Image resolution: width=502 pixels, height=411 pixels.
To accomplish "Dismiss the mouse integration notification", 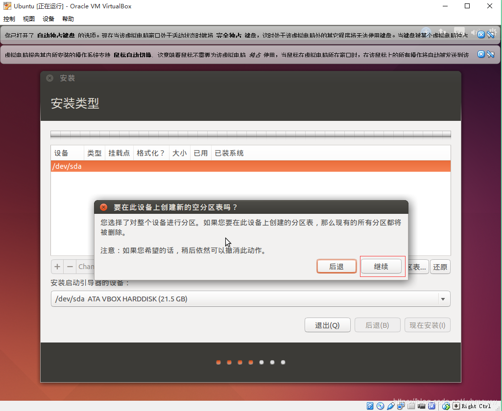I will pos(481,54).
